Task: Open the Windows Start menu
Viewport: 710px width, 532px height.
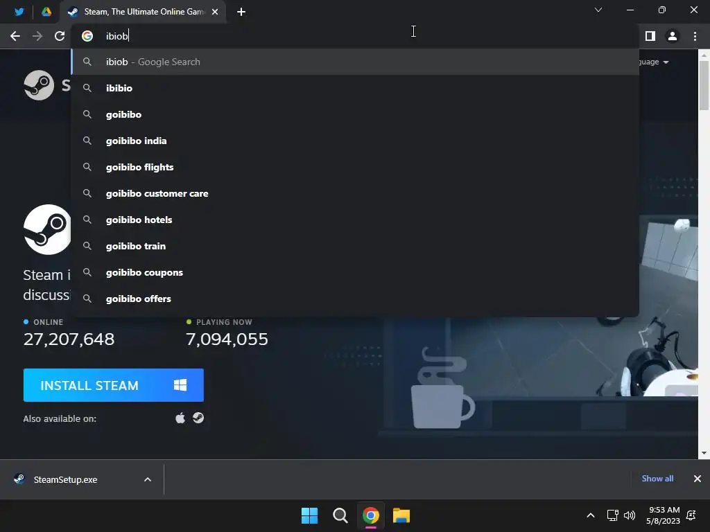Action: click(x=310, y=515)
